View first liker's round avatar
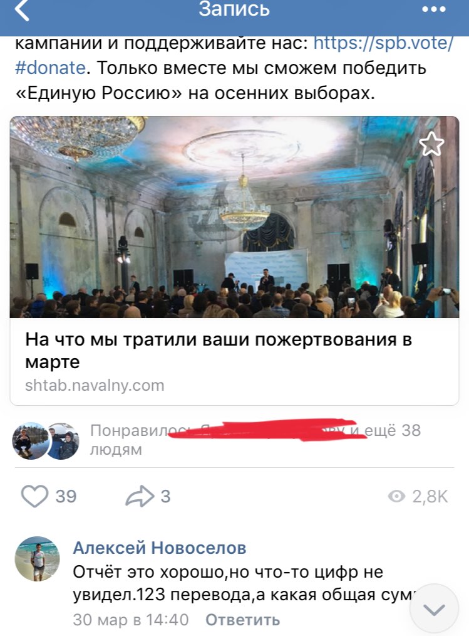 click(x=31, y=441)
